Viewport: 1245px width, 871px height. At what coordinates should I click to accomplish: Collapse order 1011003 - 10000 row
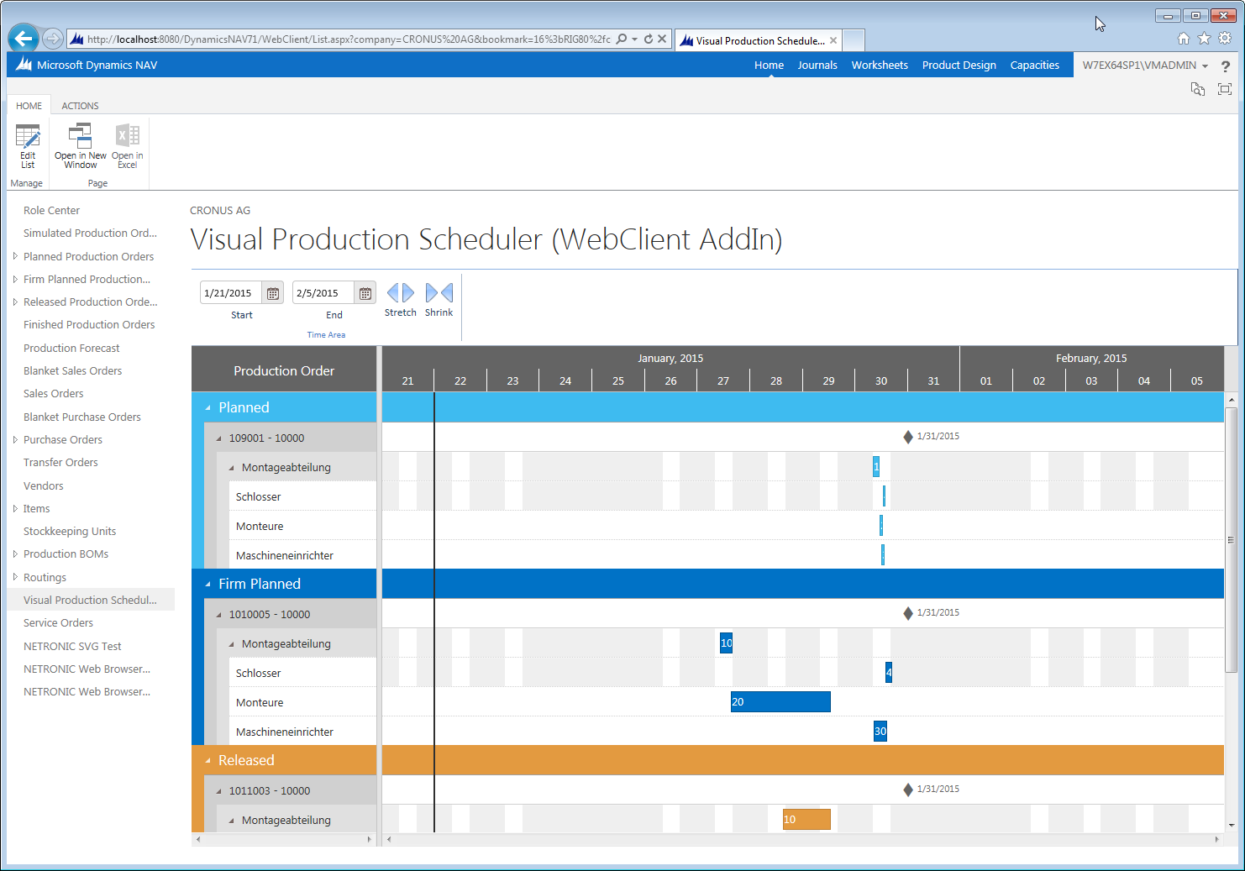click(219, 791)
